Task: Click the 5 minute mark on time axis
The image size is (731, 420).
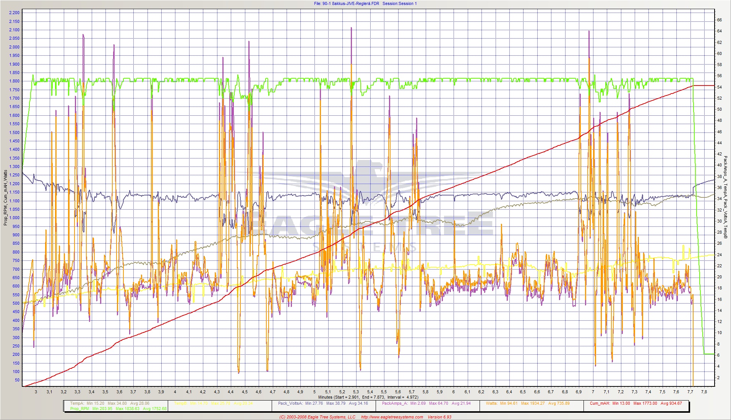Action: coord(314,392)
